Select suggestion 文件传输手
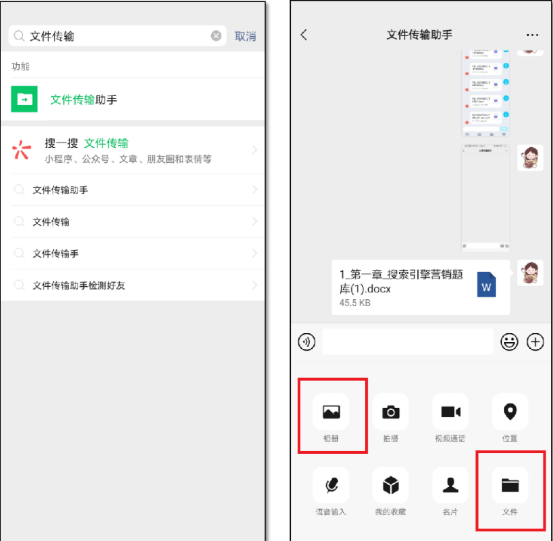 (133, 253)
